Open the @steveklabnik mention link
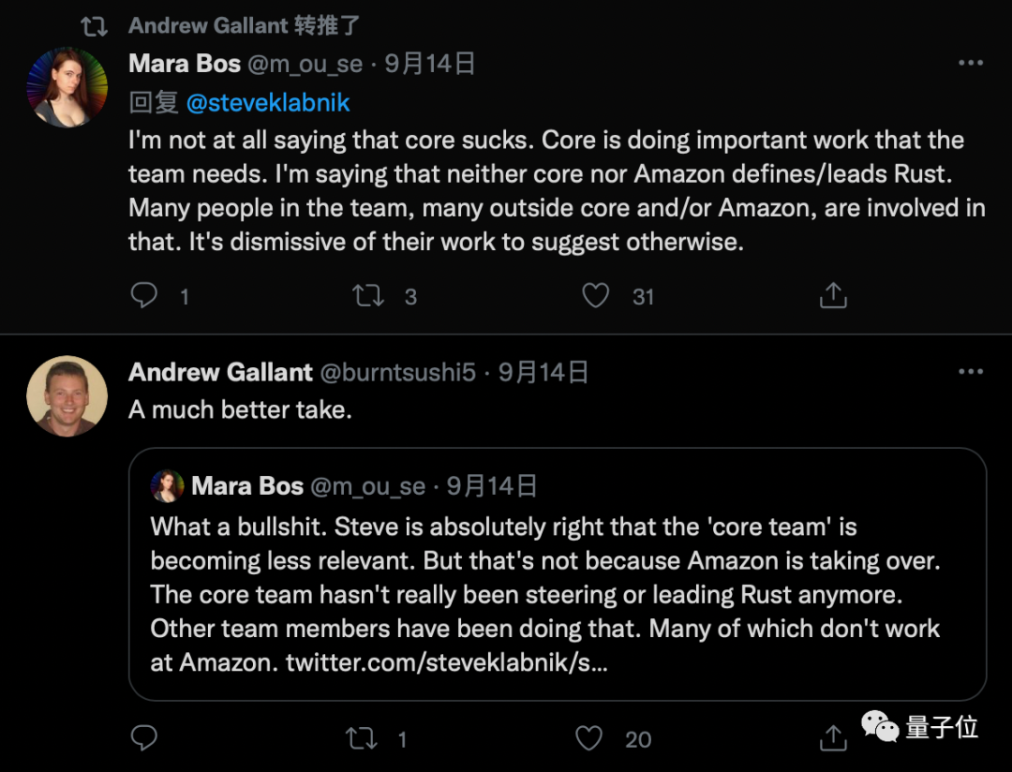This screenshot has width=1012, height=772. pyautogui.click(x=268, y=101)
